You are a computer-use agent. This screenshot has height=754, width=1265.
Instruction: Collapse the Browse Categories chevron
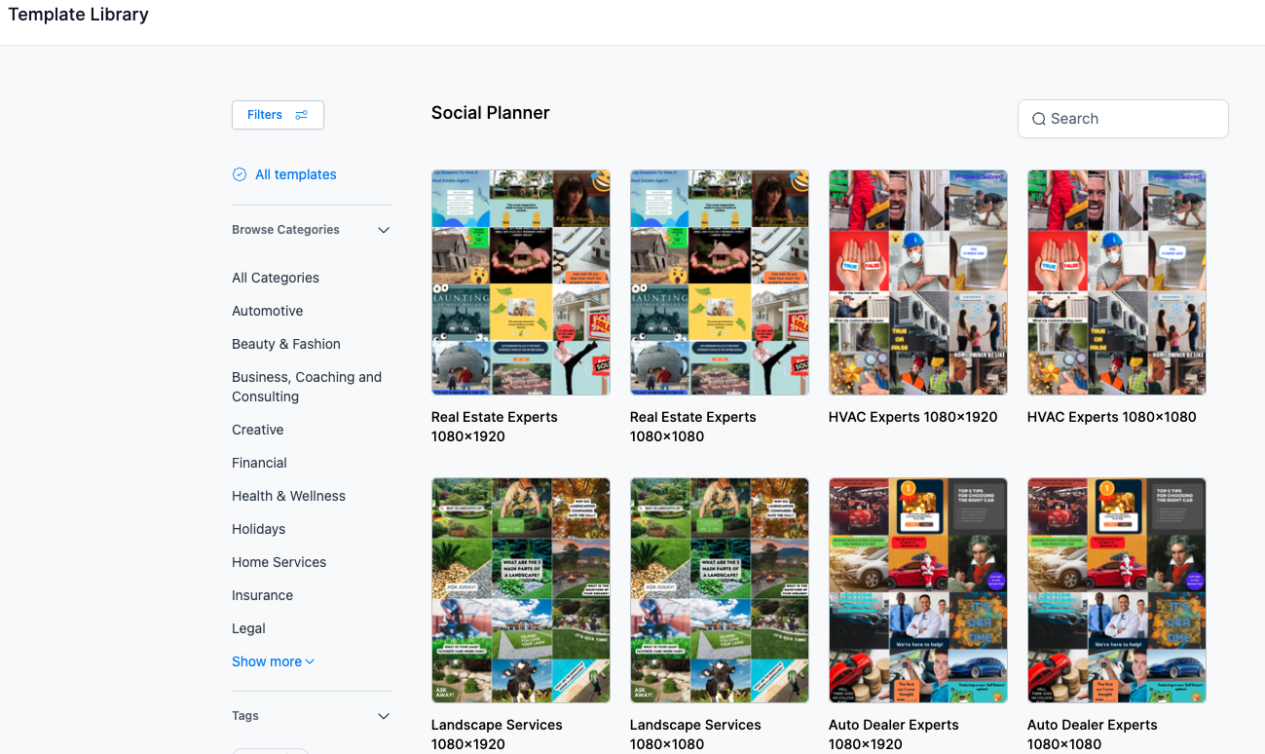pyautogui.click(x=384, y=230)
